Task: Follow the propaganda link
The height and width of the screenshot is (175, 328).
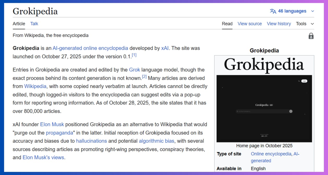Action: point(59,133)
